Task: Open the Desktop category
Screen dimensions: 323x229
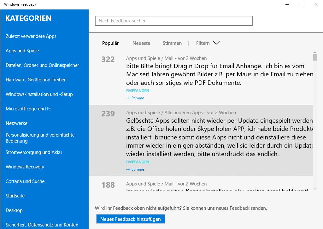Action: [x=14, y=210]
